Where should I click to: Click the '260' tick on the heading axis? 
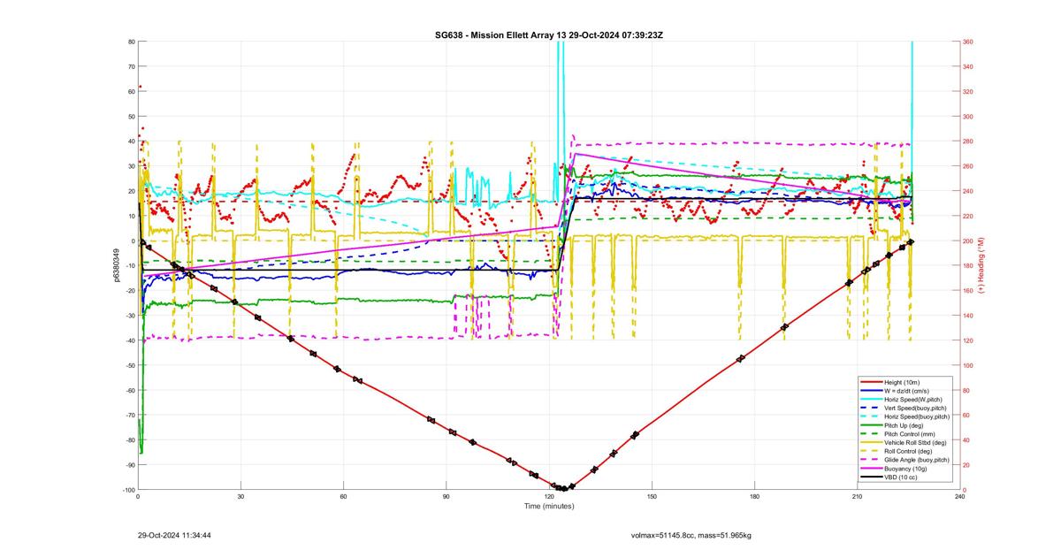pos(968,166)
